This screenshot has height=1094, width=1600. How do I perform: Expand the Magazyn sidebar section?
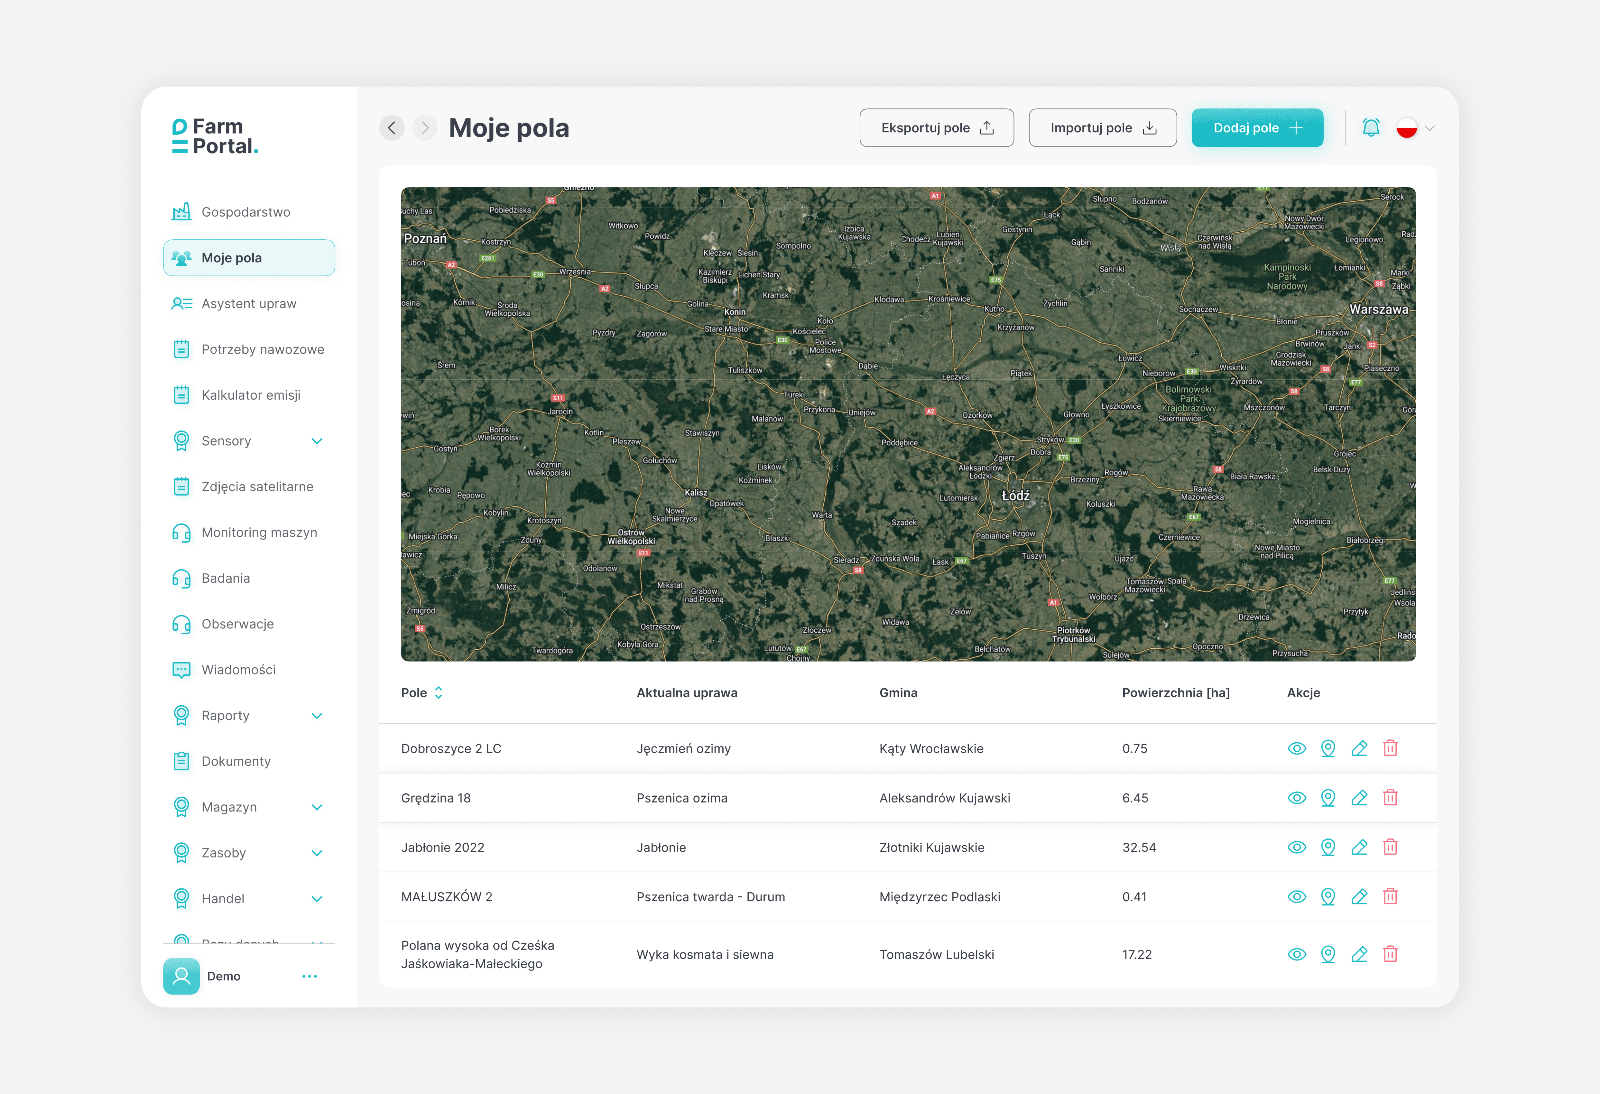pos(317,807)
